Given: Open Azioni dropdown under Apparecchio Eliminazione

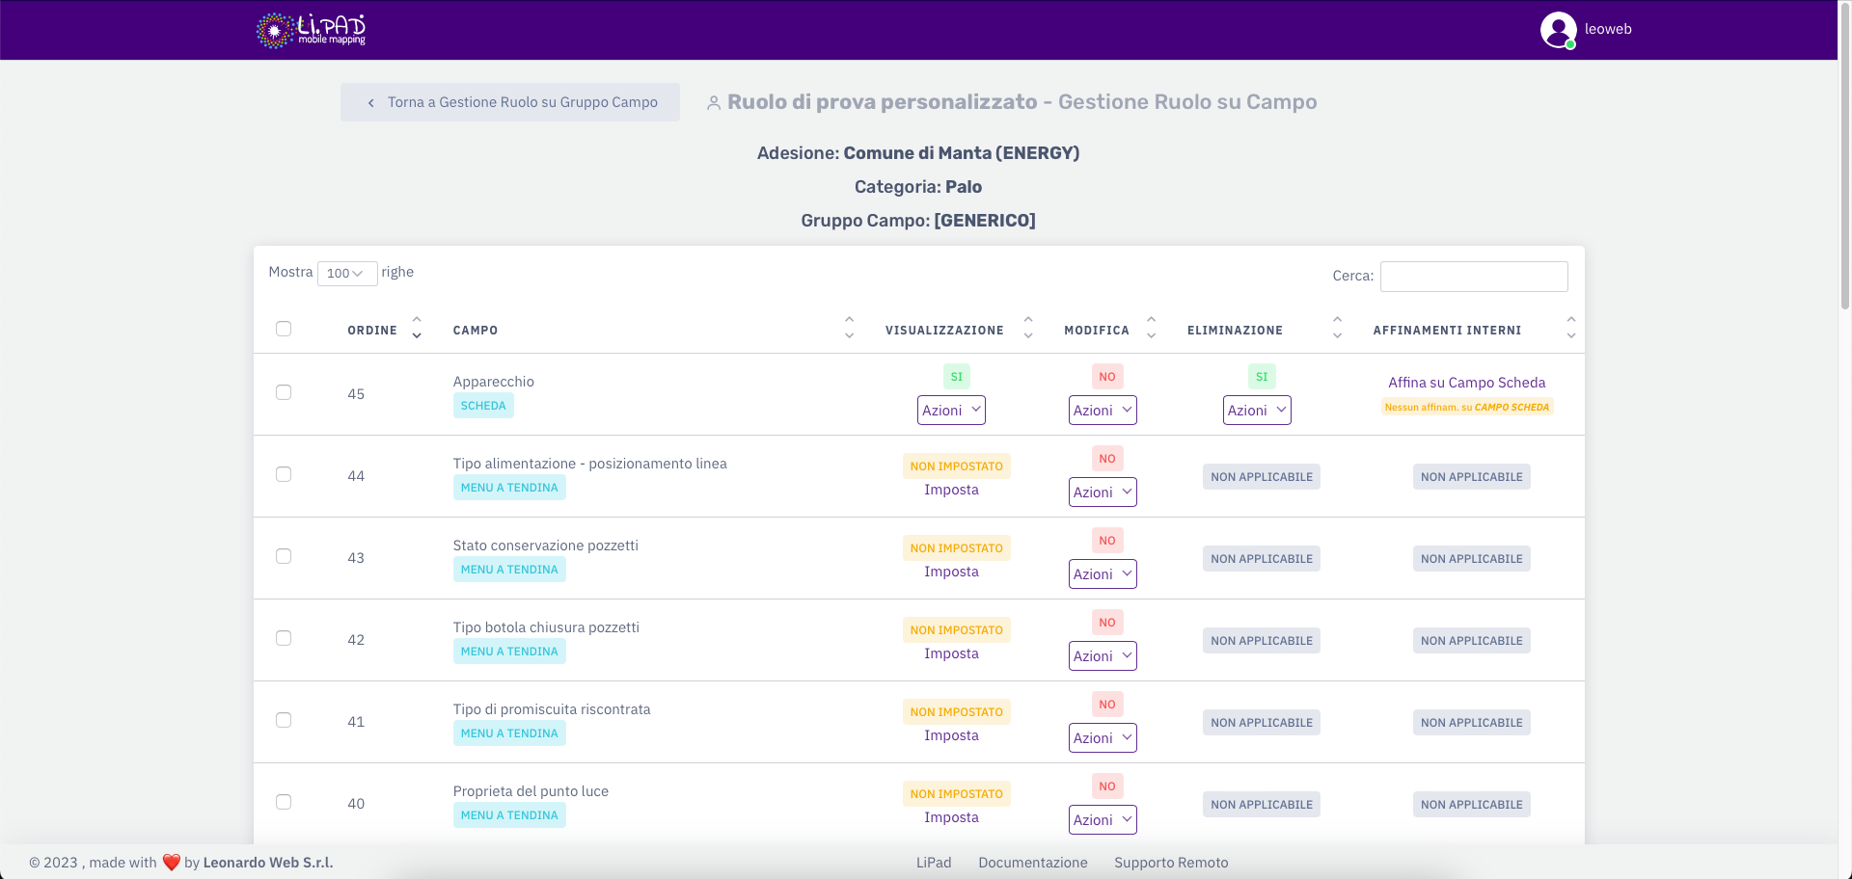Looking at the screenshot, I should pos(1257,411).
